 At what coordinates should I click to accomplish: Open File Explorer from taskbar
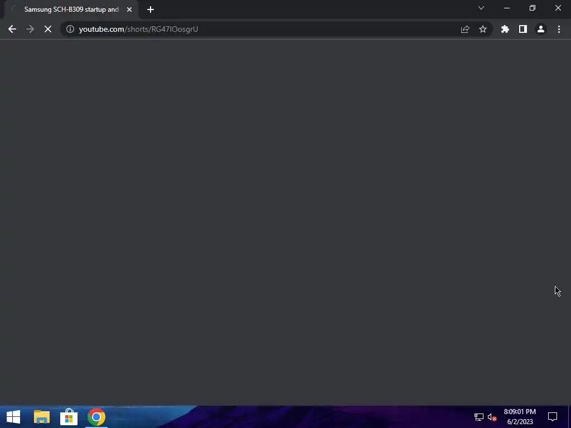tap(41, 417)
